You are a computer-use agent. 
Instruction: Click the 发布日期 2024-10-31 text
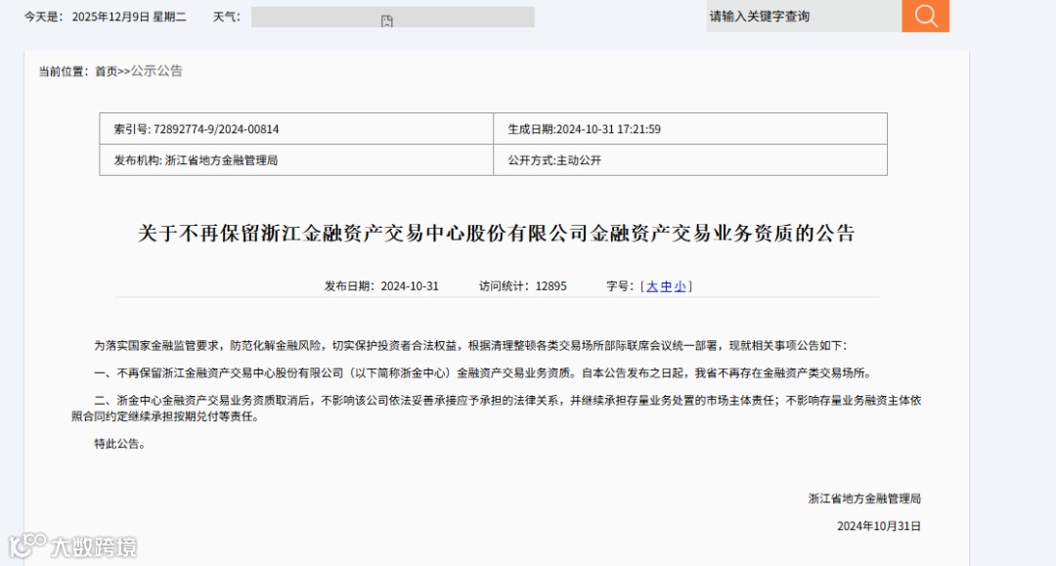click(x=381, y=286)
